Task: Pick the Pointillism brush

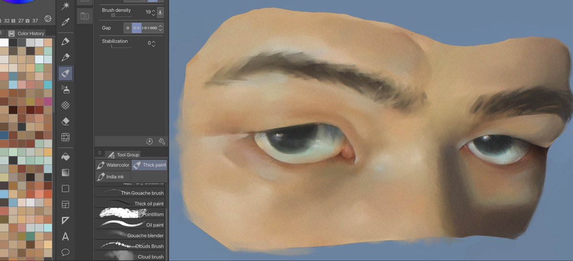Action: [130, 214]
